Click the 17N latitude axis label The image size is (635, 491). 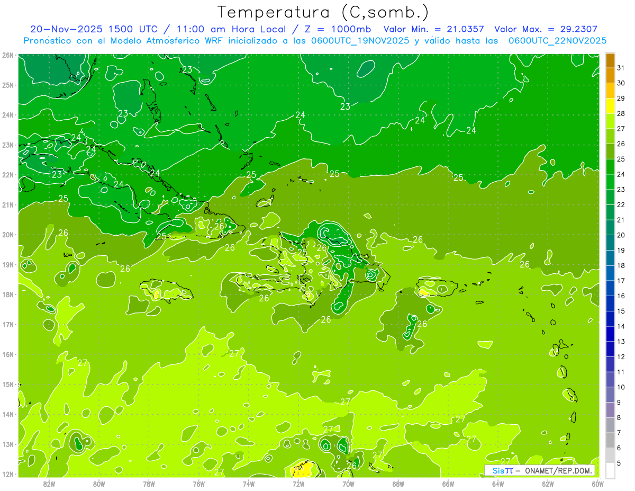click(x=7, y=324)
